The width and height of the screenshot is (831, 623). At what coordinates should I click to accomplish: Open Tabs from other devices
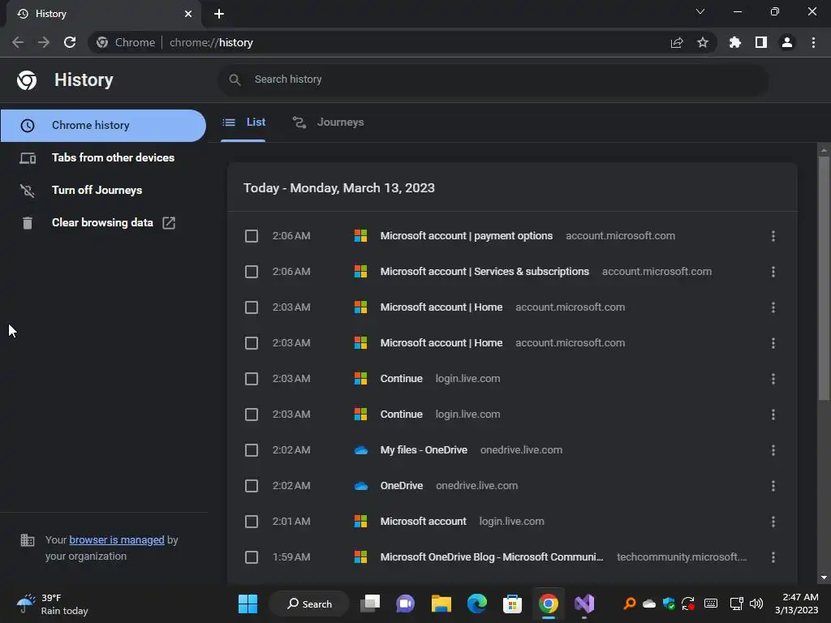coord(103,158)
